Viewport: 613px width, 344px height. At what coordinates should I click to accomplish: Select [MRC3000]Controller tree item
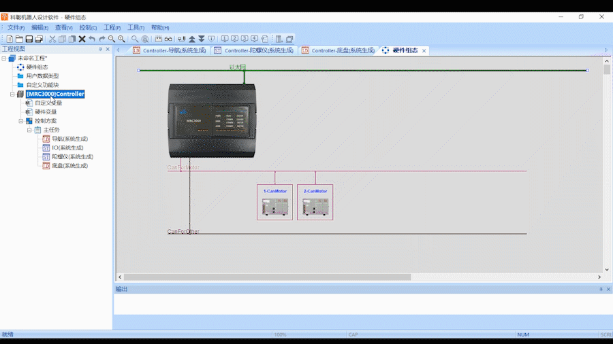55,94
